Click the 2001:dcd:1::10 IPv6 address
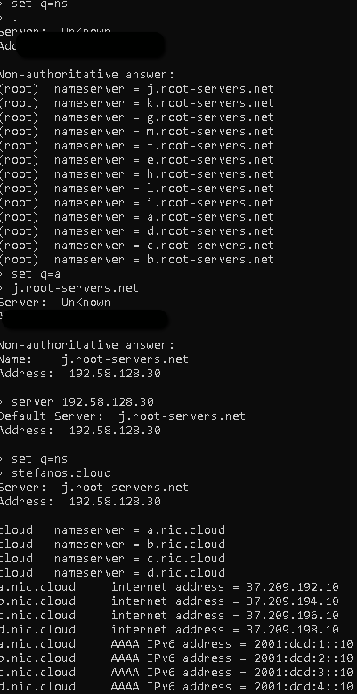Image resolution: width=357 pixels, height=694 pixels. tap(304, 643)
